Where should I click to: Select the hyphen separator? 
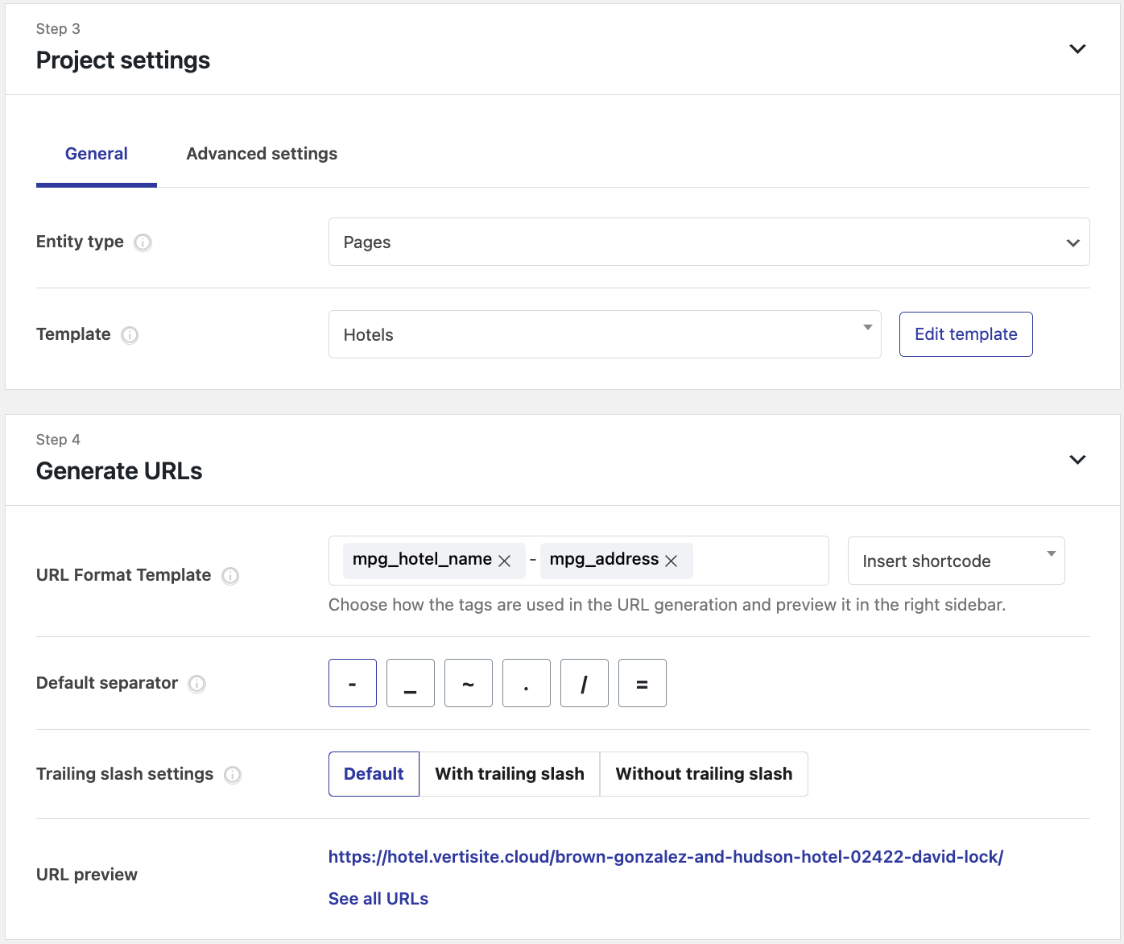(x=353, y=683)
